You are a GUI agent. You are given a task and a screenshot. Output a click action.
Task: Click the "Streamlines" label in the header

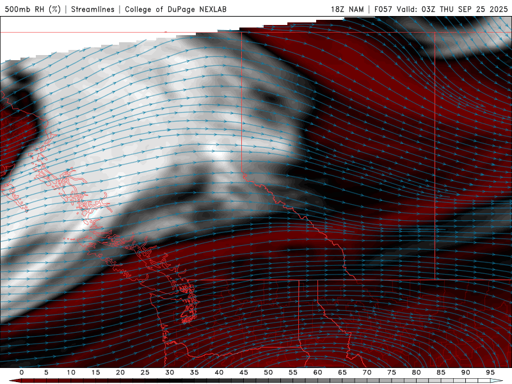click(93, 9)
